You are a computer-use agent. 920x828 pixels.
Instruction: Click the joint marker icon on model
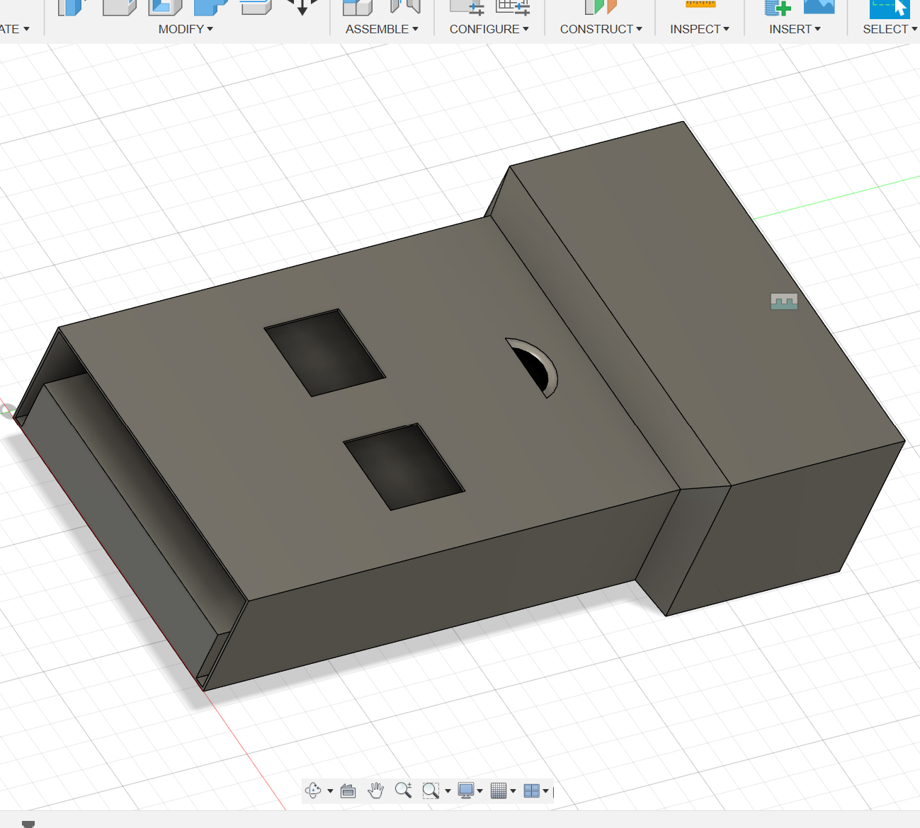pos(784,301)
